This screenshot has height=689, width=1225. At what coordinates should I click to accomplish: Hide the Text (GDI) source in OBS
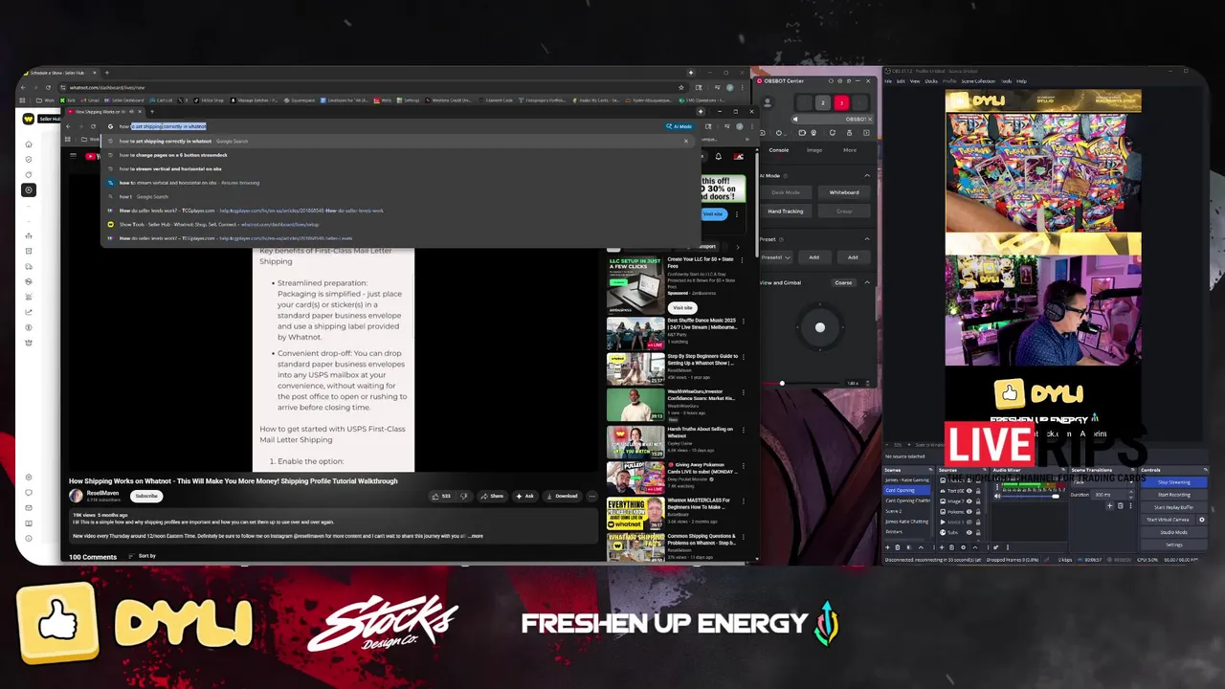969,491
